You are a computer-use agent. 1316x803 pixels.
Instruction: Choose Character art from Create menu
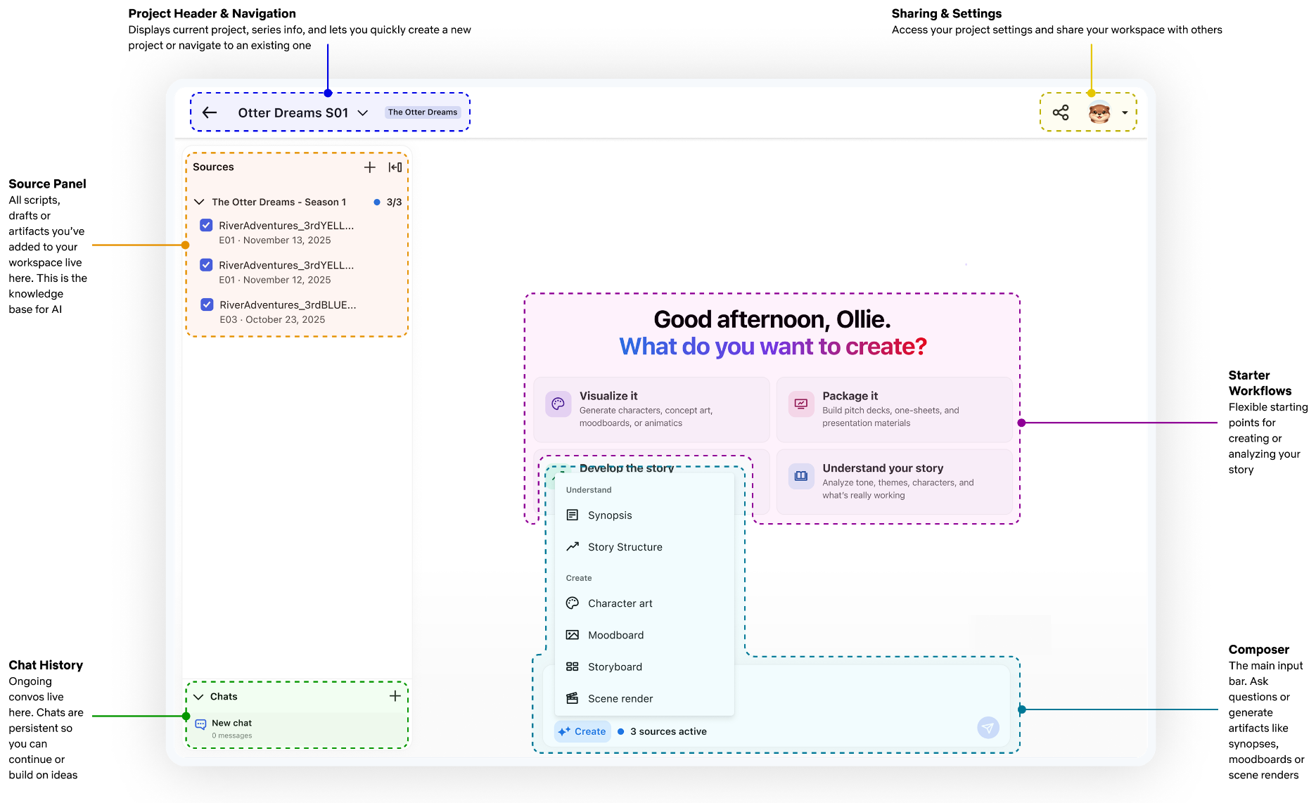click(x=645, y=603)
